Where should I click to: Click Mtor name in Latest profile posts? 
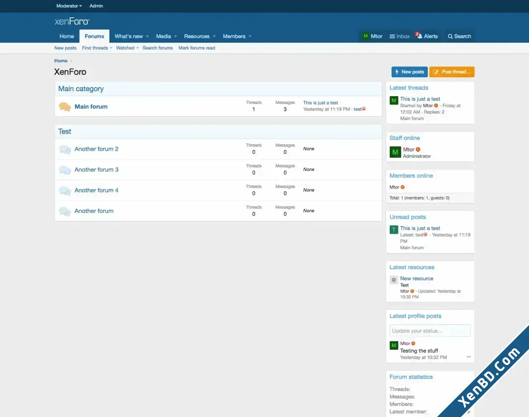click(x=405, y=344)
